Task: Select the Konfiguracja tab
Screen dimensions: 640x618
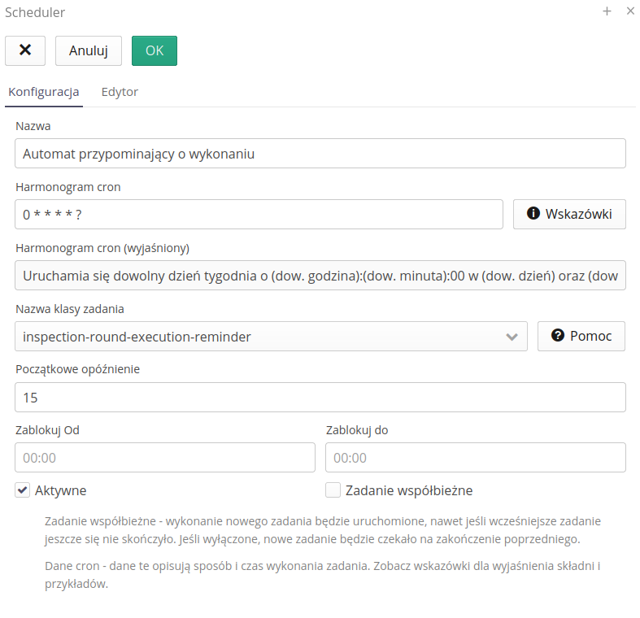Action: coord(44,92)
